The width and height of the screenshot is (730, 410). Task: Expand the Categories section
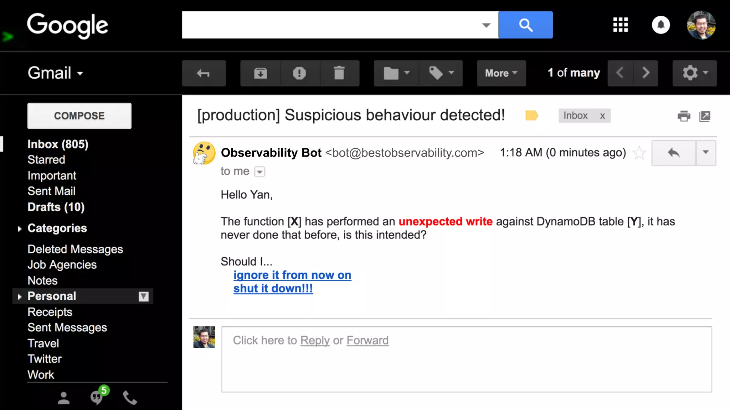point(20,228)
